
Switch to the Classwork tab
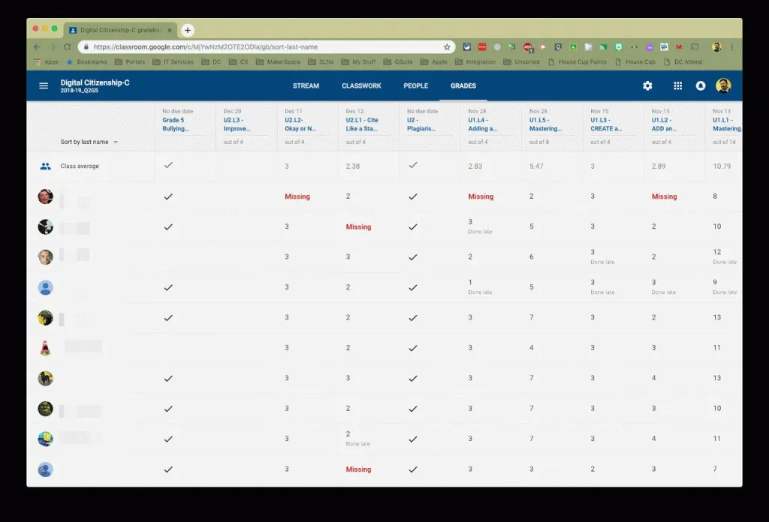coord(361,86)
